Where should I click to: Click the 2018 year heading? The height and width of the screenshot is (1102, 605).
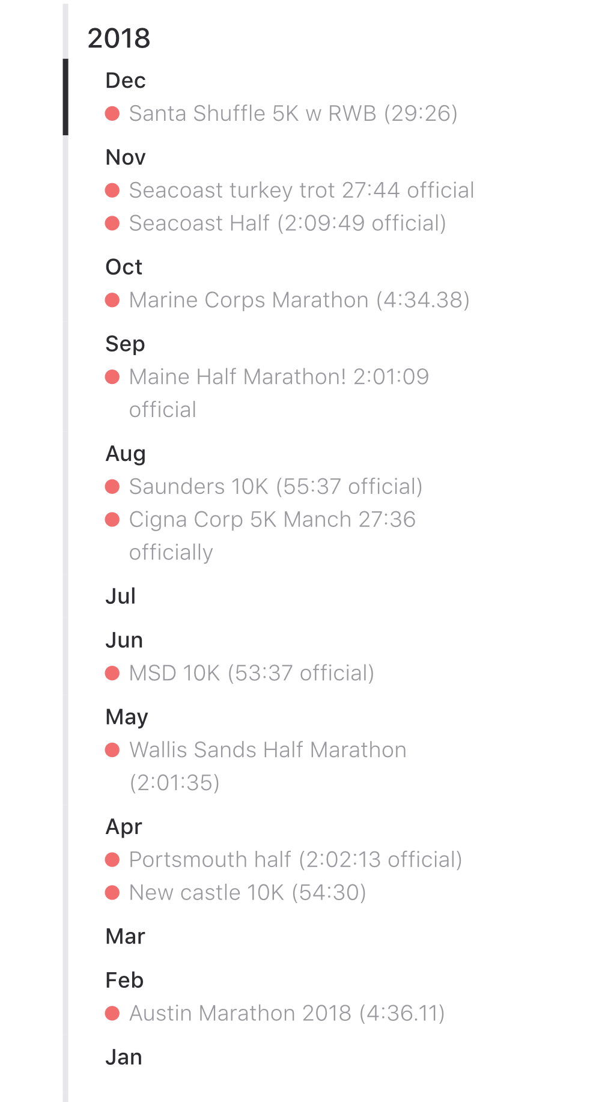pyautogui.click(x=119, y=38)
